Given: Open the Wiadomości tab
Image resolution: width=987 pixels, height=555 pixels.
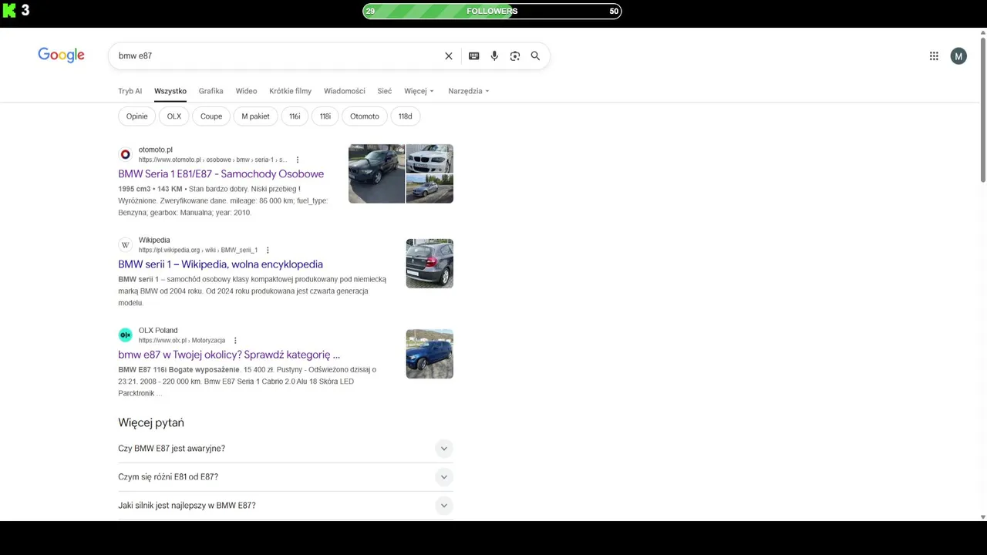Looking at the screenshot, I should (345, 91).
